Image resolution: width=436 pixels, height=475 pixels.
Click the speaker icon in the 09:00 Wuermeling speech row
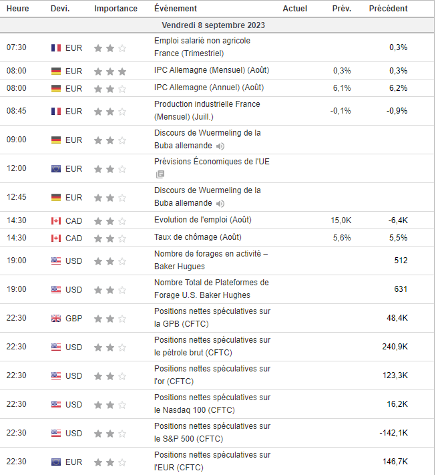(220, 146)
